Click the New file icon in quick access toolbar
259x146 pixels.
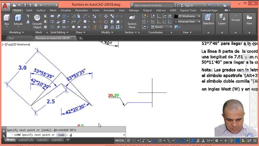(x=14, y=5)
